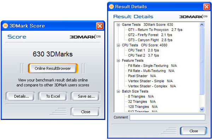The height and width of the screenshot is (140, 212).
Task: Click the scrollbar up arrow in results list
Action: click(202, 25)
